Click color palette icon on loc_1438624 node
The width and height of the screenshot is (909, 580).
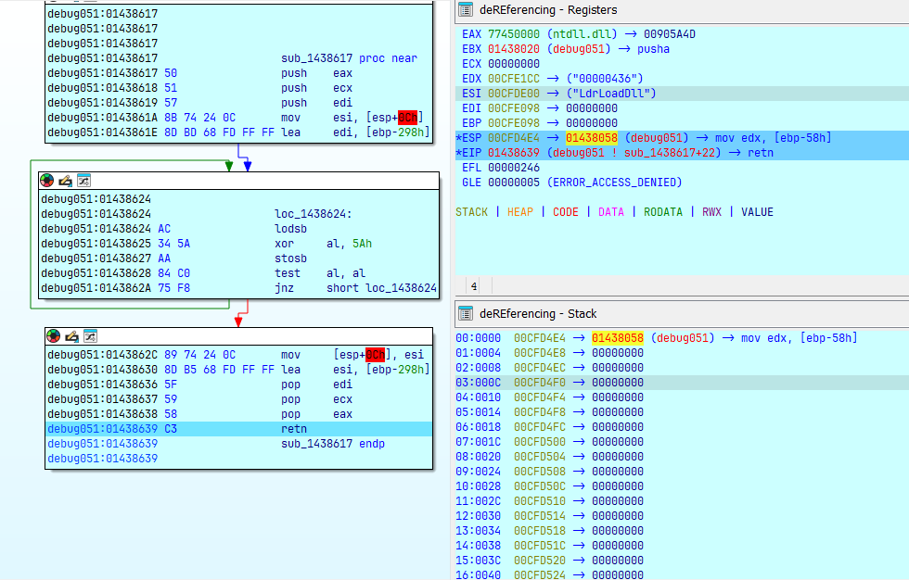click(x=47, y=181)
